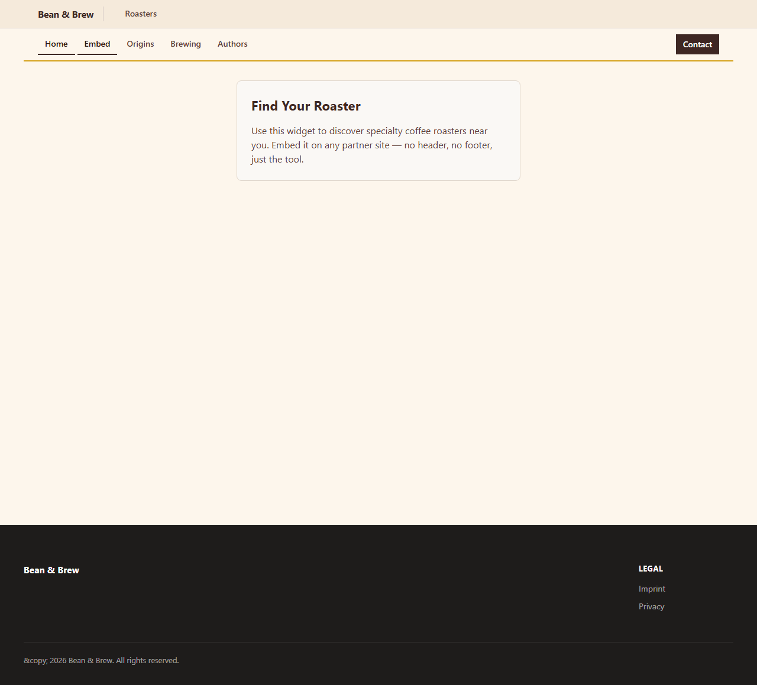The width and height of the screenshot is (757, 685).
Task: Click the LEGAL section heading
Action: click(651, 569)
